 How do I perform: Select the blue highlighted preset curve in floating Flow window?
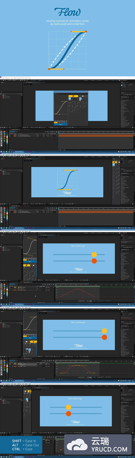(70, 98)
